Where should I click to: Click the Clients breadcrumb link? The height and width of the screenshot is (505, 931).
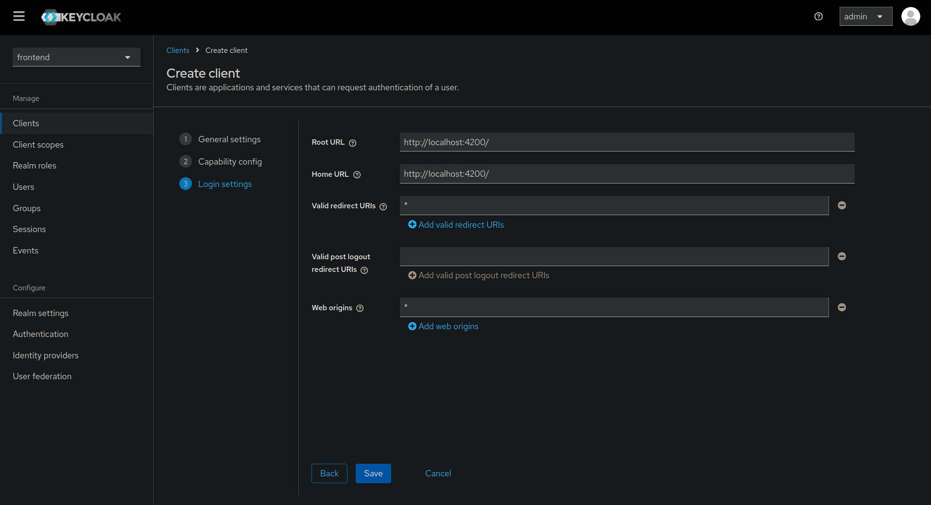pyautogui.click(x=178, y=50)
